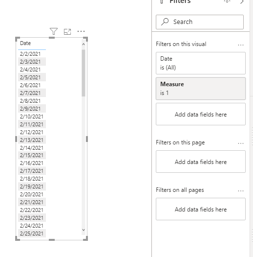
Task: Select the 2/25/2021 row
Action: pyautogui.click(x=32, y=234)
